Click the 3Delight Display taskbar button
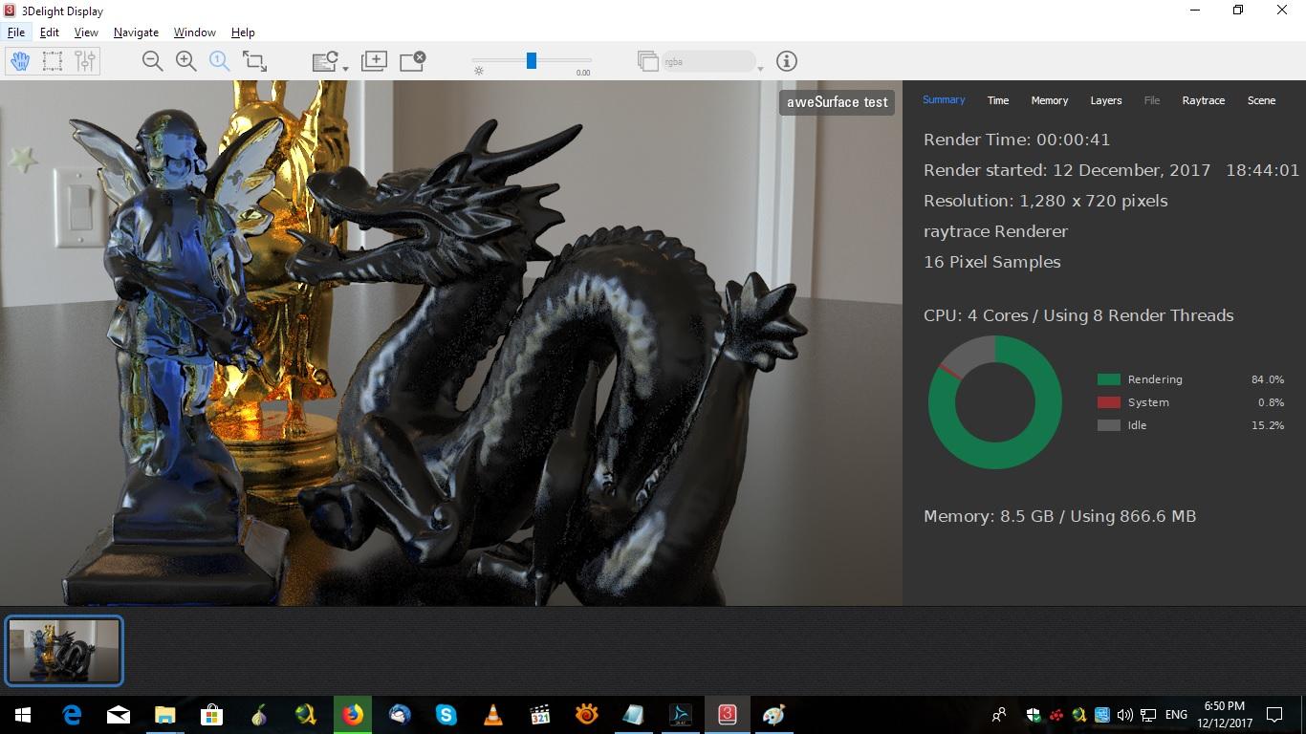The image size is (1306, 734). [728, 714]
